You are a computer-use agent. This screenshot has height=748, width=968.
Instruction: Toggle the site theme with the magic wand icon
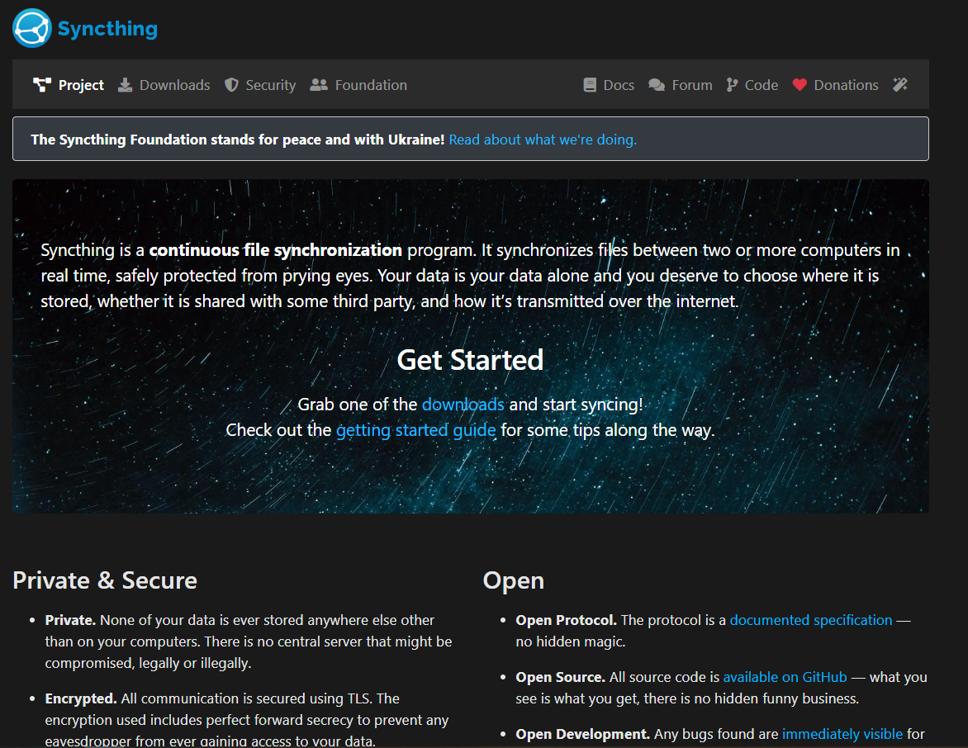point(899,84)
